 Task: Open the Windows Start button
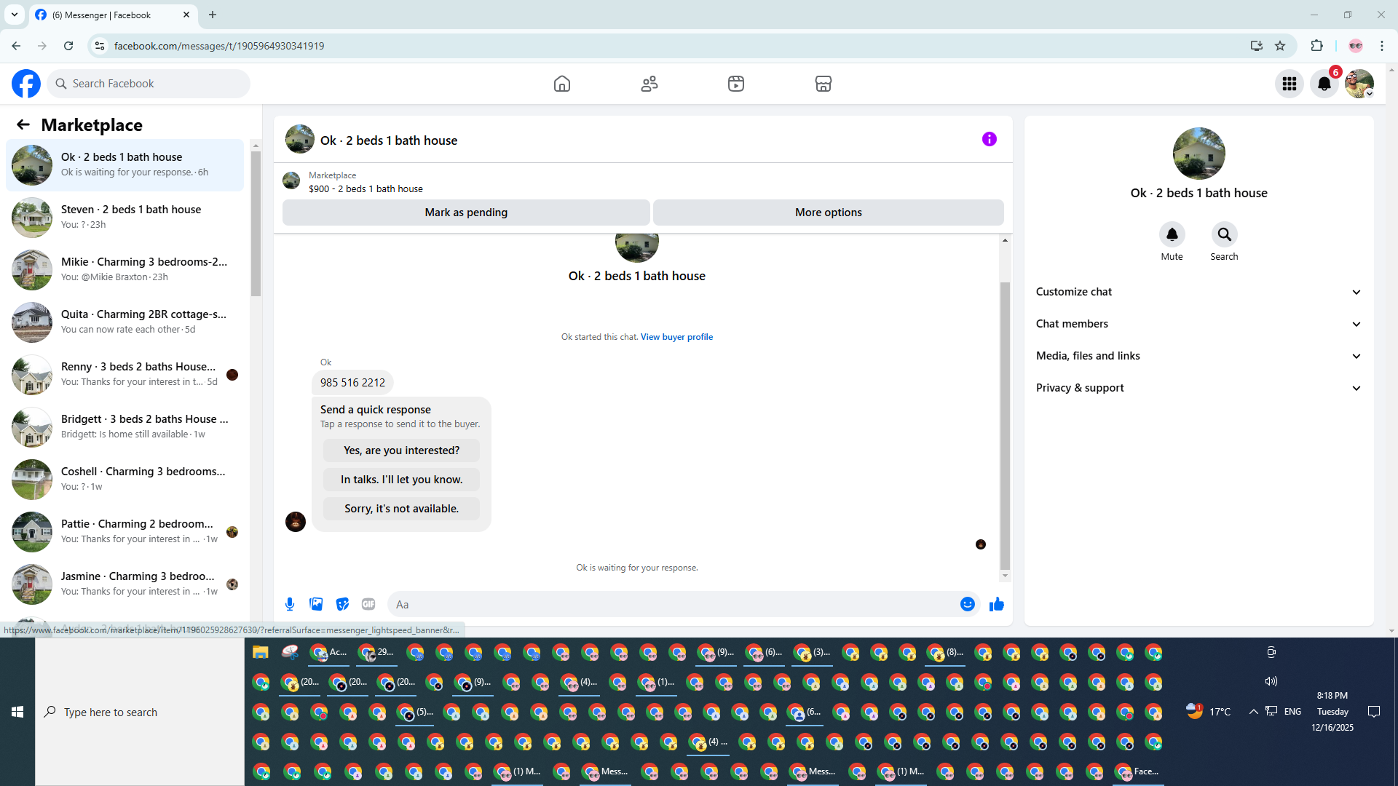[17, 712]
